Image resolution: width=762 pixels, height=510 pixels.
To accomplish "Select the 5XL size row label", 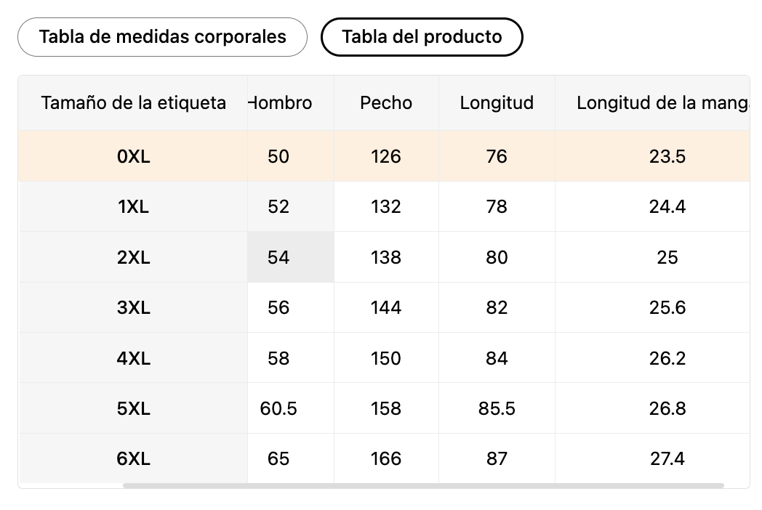I will click(x=133, y=408).
